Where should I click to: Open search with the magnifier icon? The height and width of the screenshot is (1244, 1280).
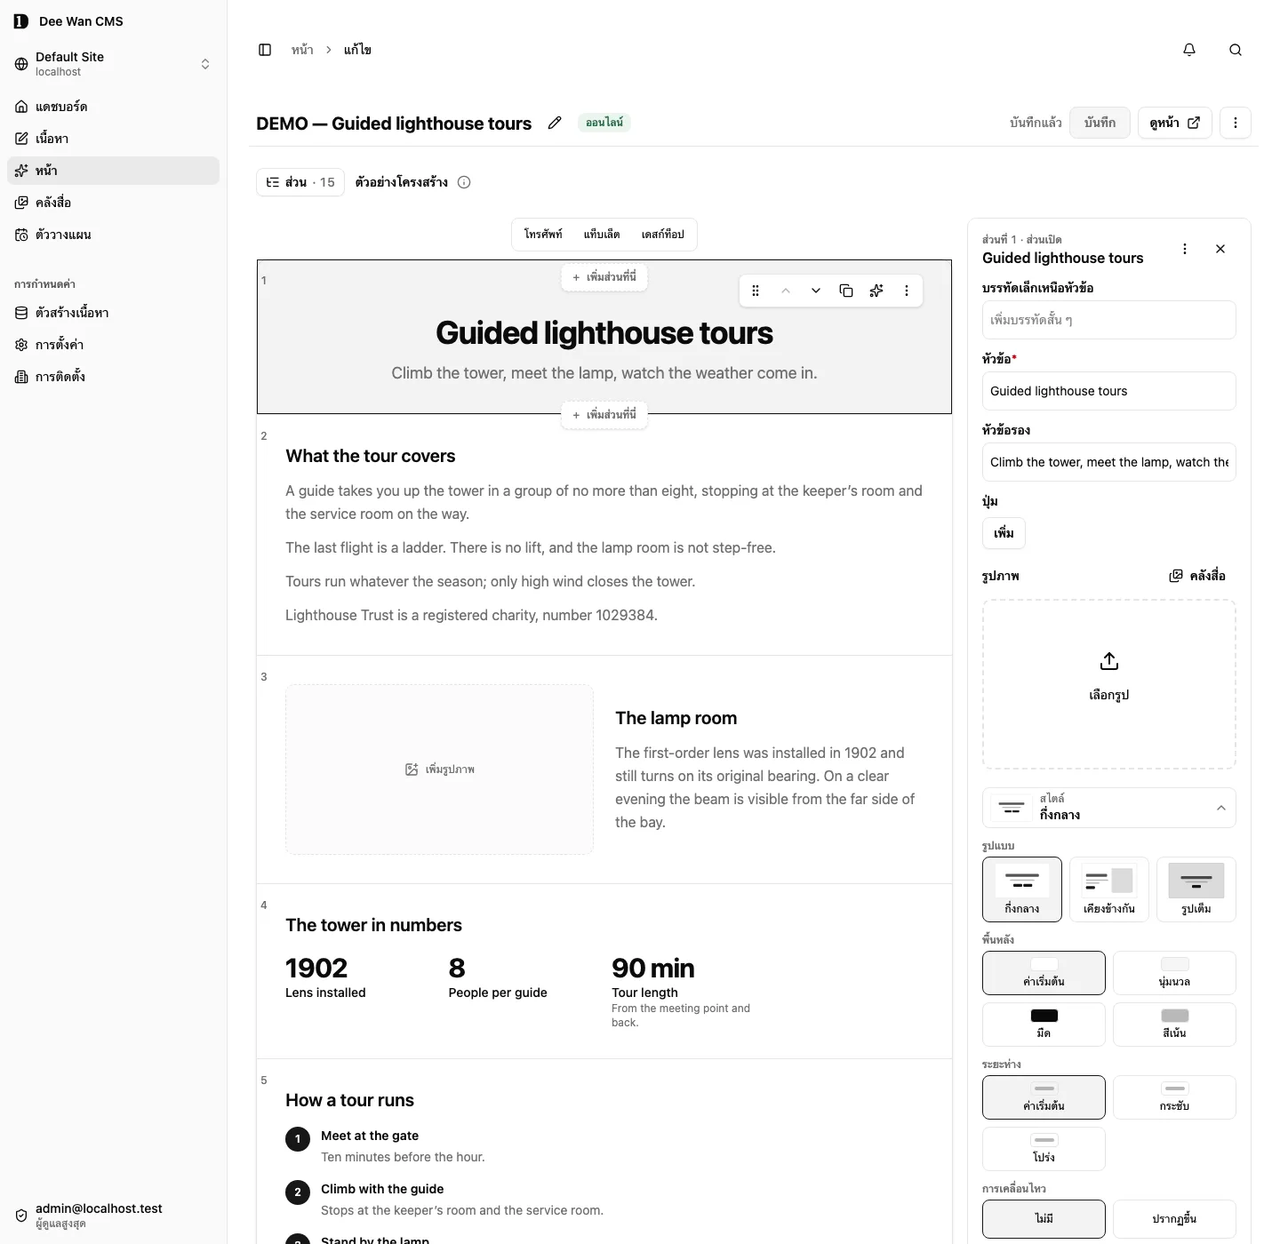point(1236,50)
